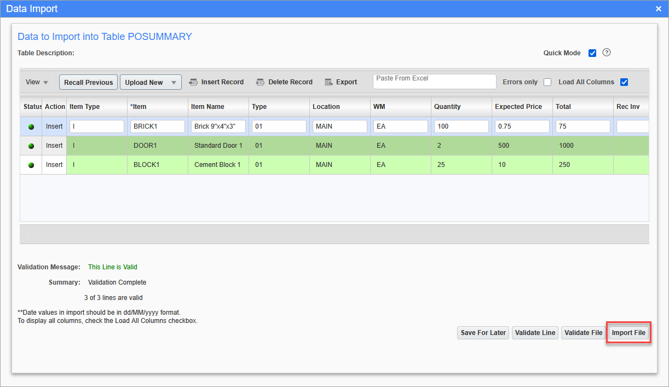Edit the Total field containing 75
This screenshot has height=387, width=669.
583,126
